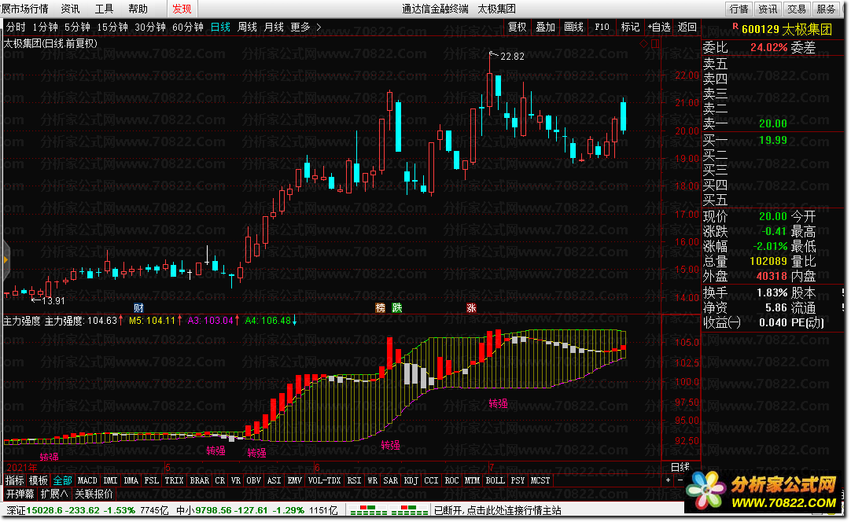Click the 日线 label at chart corner

(680, 467)
